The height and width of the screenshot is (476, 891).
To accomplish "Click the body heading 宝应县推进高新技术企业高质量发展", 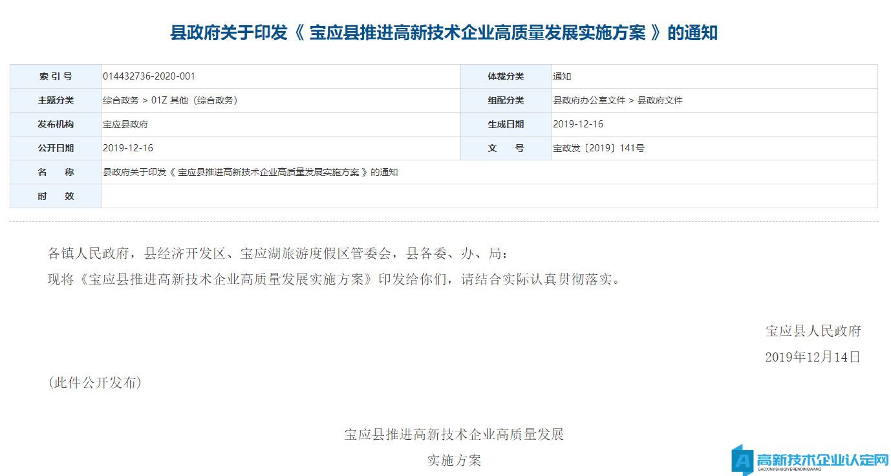I will [455, 434].
